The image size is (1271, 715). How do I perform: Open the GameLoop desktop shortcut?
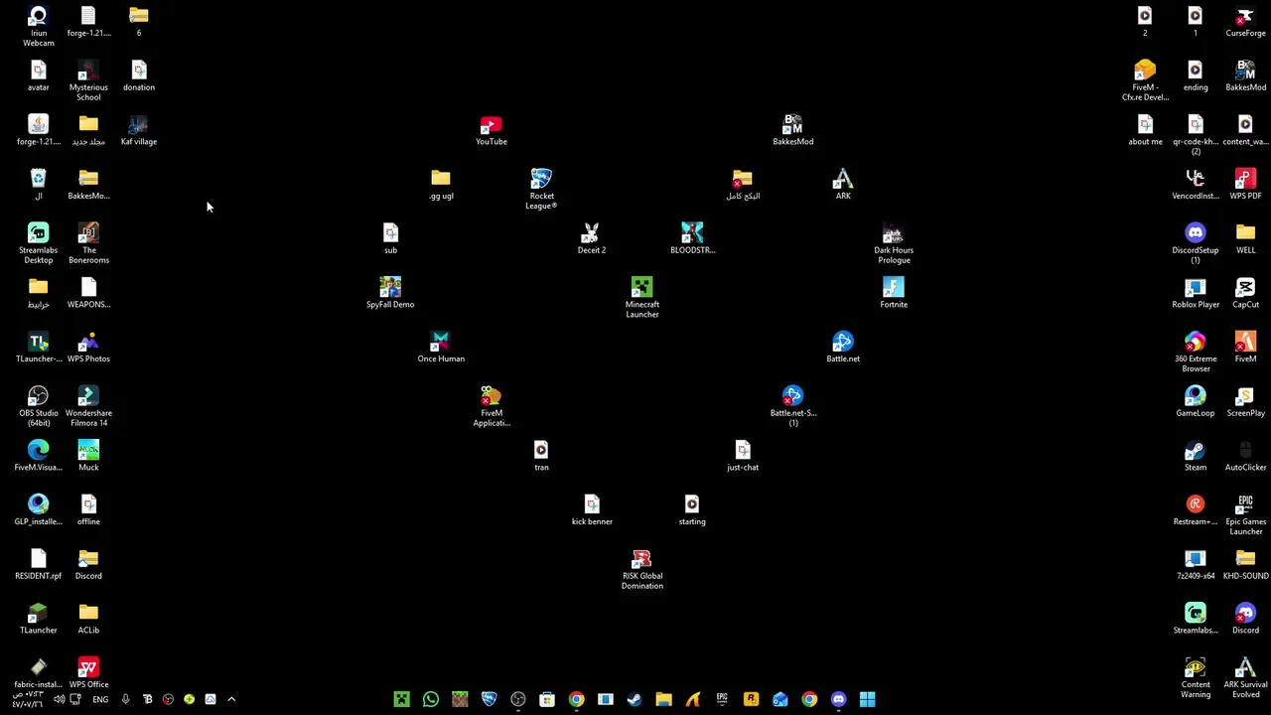[x=1196, y=401]
